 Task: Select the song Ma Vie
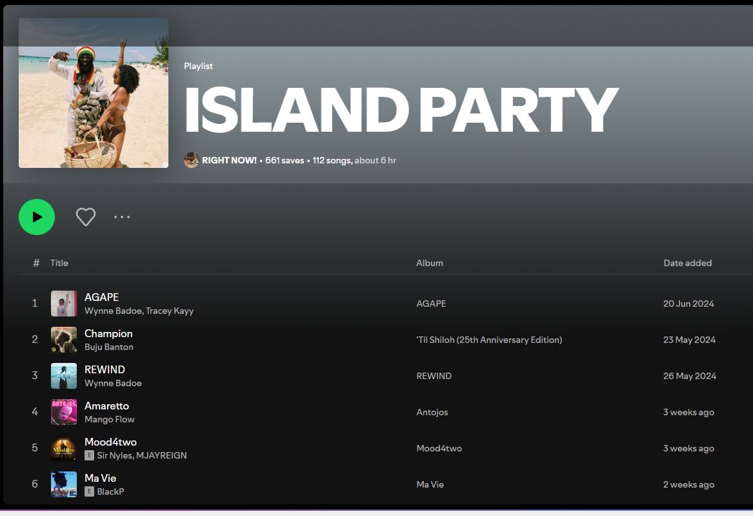100,479
